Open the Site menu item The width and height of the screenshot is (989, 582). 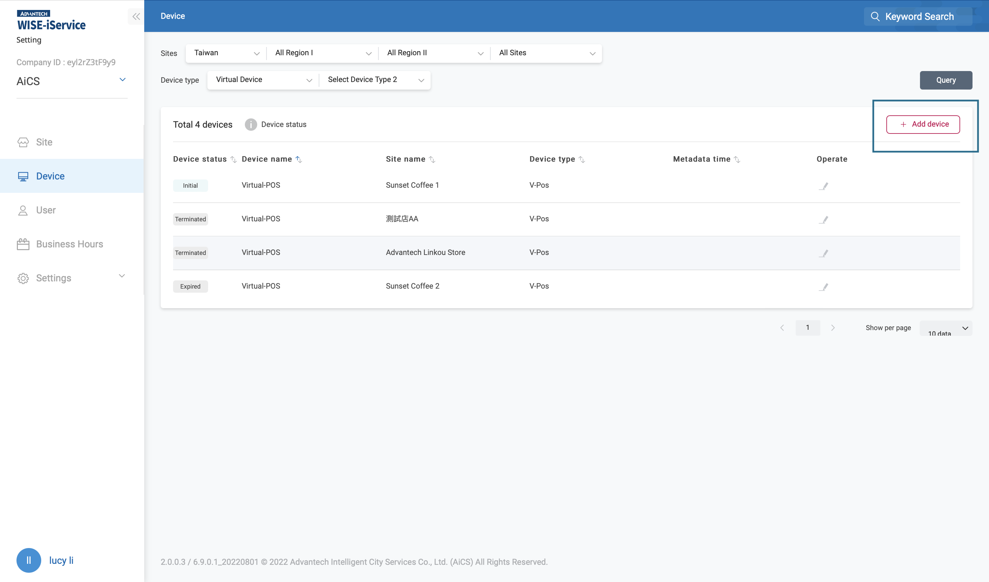pyautogui.click(x=44, y=142)
